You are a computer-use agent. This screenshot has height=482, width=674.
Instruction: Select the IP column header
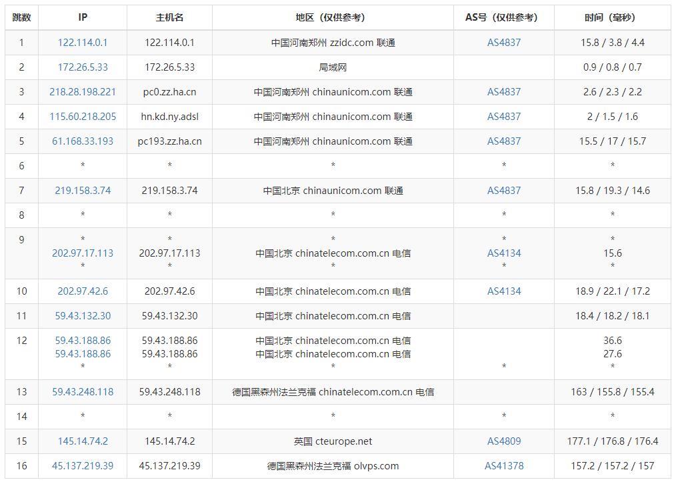pos(83,17)
